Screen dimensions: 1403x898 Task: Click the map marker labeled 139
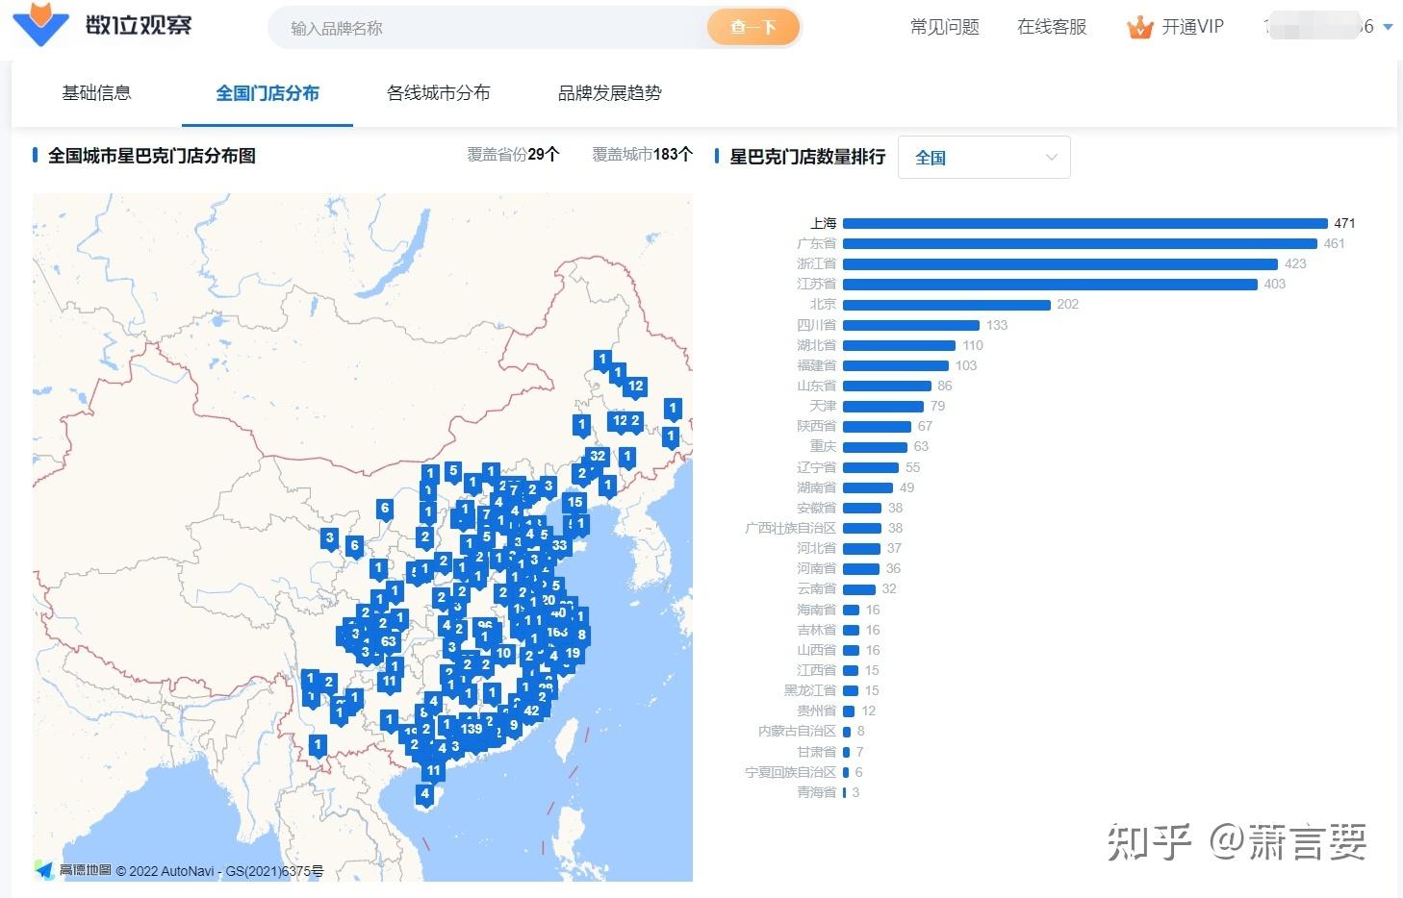point(471,730)
